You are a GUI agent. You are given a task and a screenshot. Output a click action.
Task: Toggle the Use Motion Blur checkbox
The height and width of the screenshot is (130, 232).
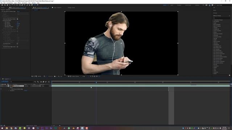click(x=17, y=44)
